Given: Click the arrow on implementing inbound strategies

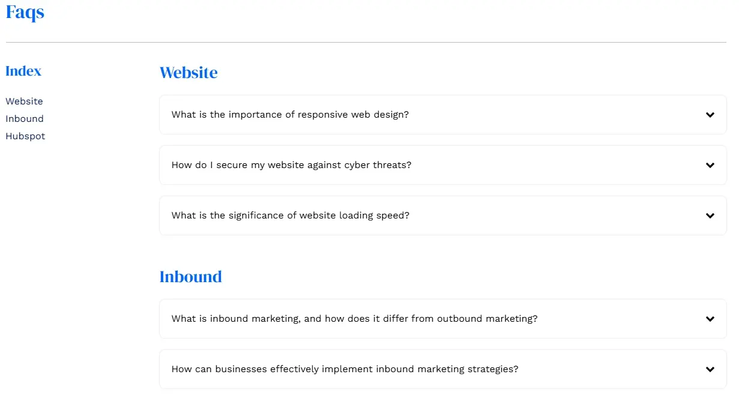Looking at the screenshot, I should coord(710,369).
